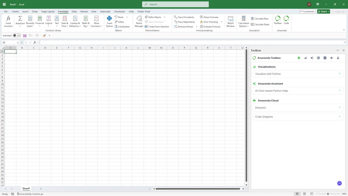Switch to the Insert tab
Image resolution: width=348 pixels, height=196 pixels.
coord(25,11)
